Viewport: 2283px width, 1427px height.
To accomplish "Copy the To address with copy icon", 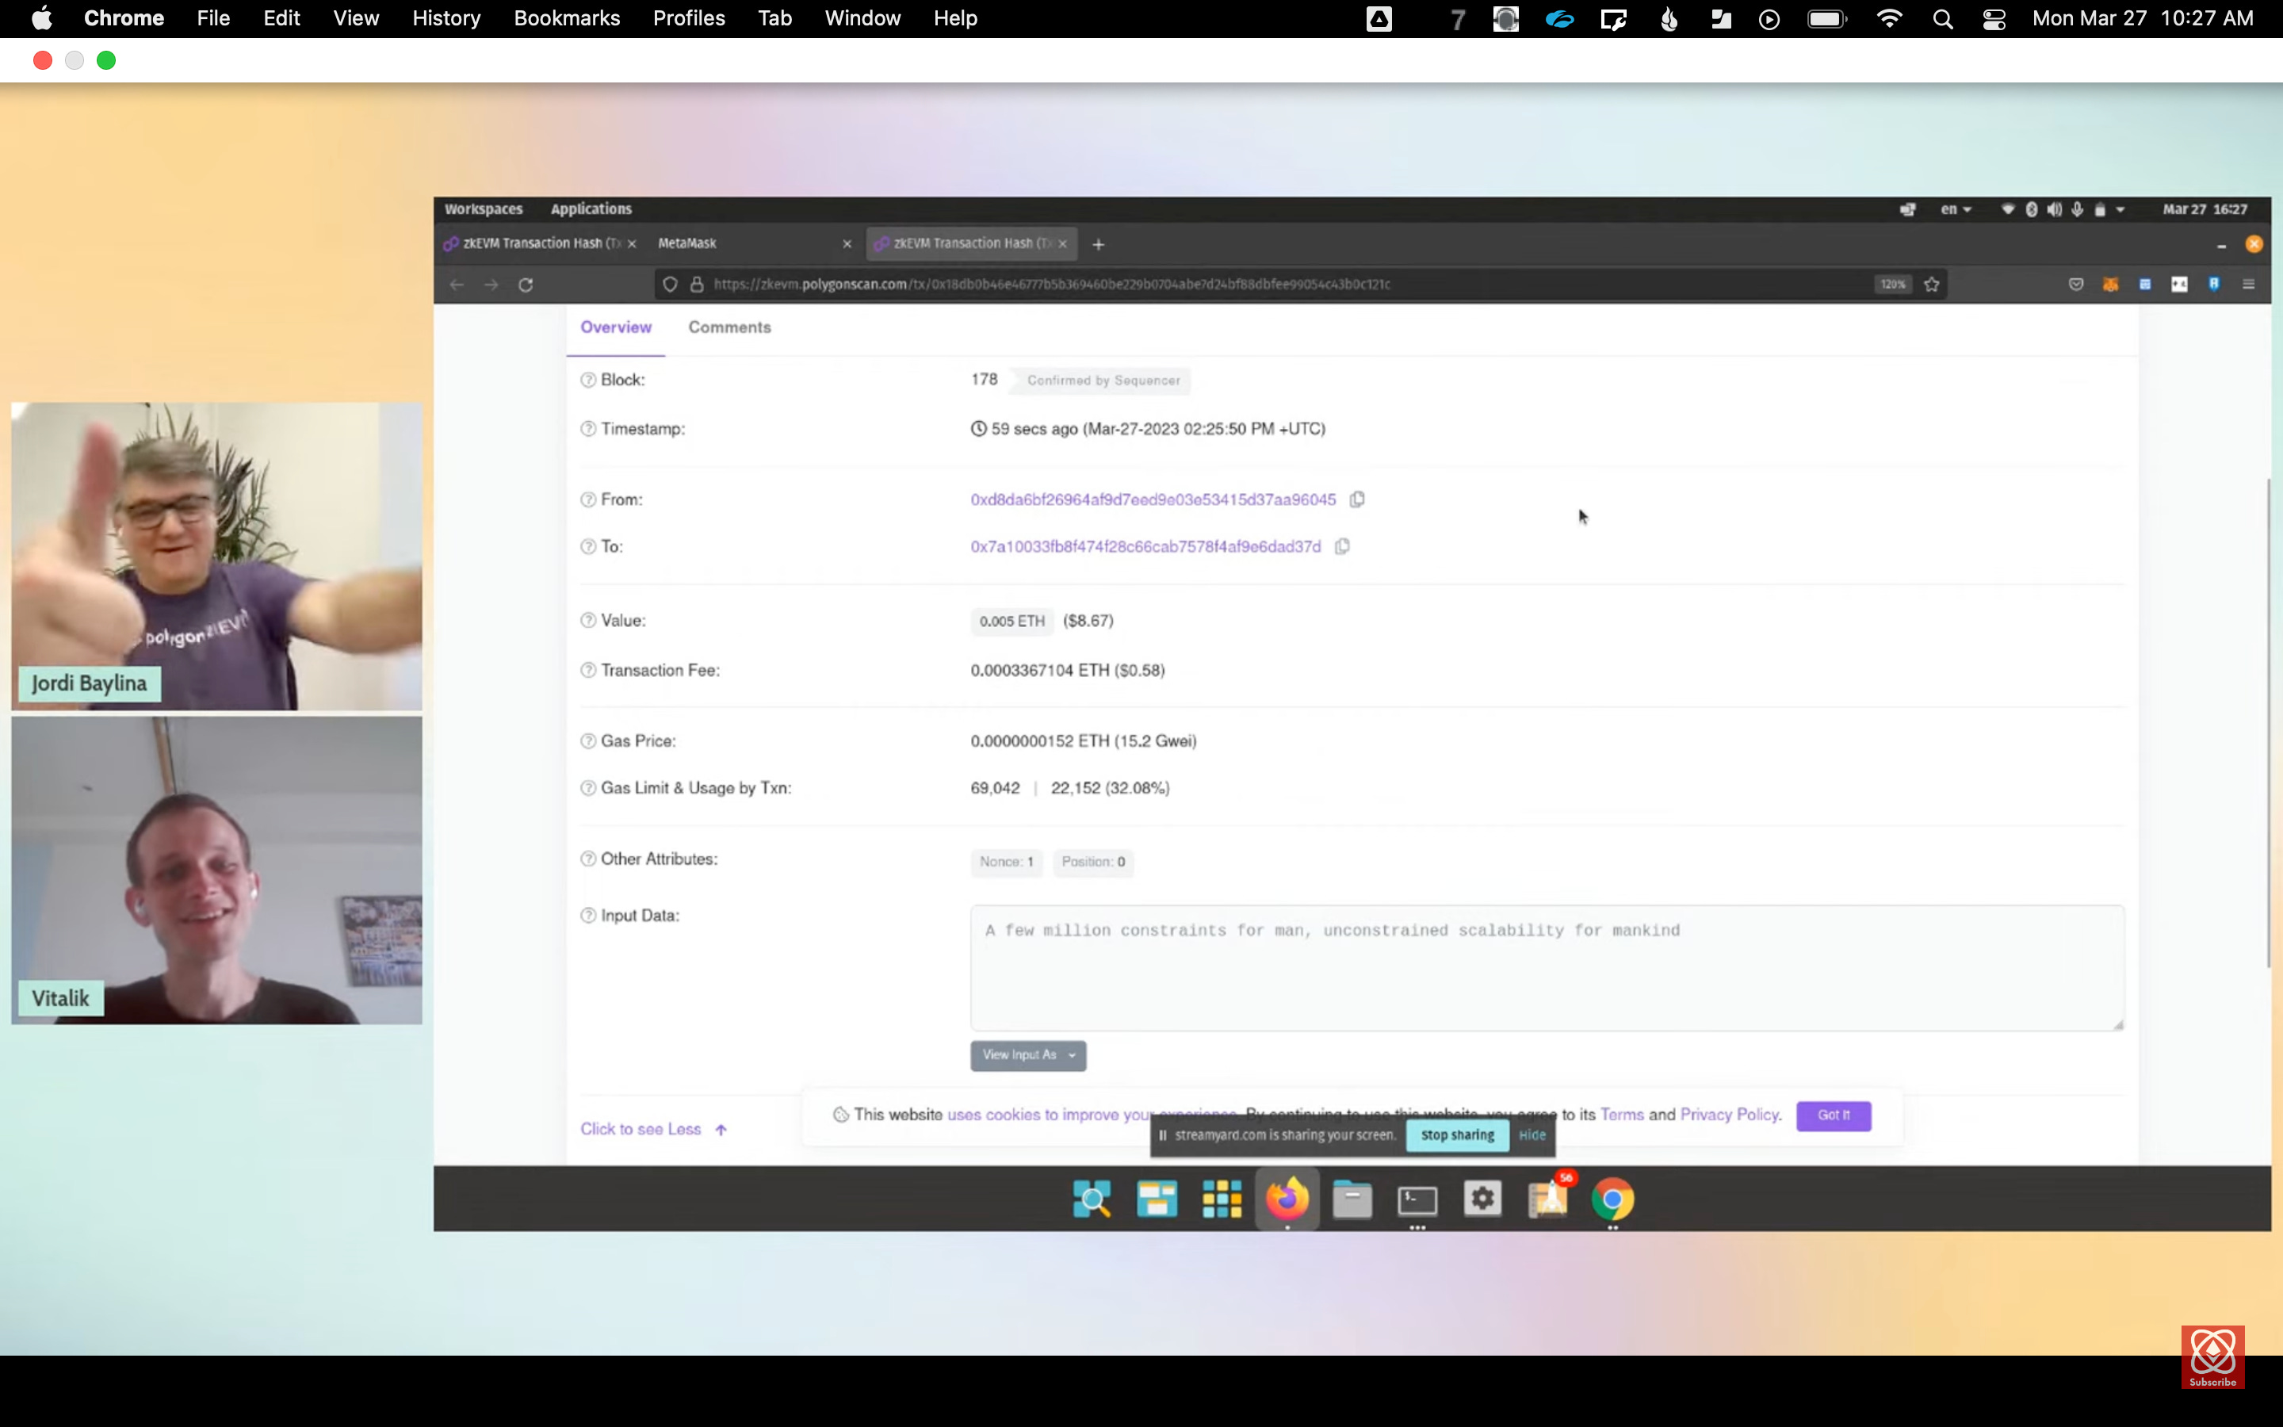I will pyautogui.click(x=1341, y=546).
